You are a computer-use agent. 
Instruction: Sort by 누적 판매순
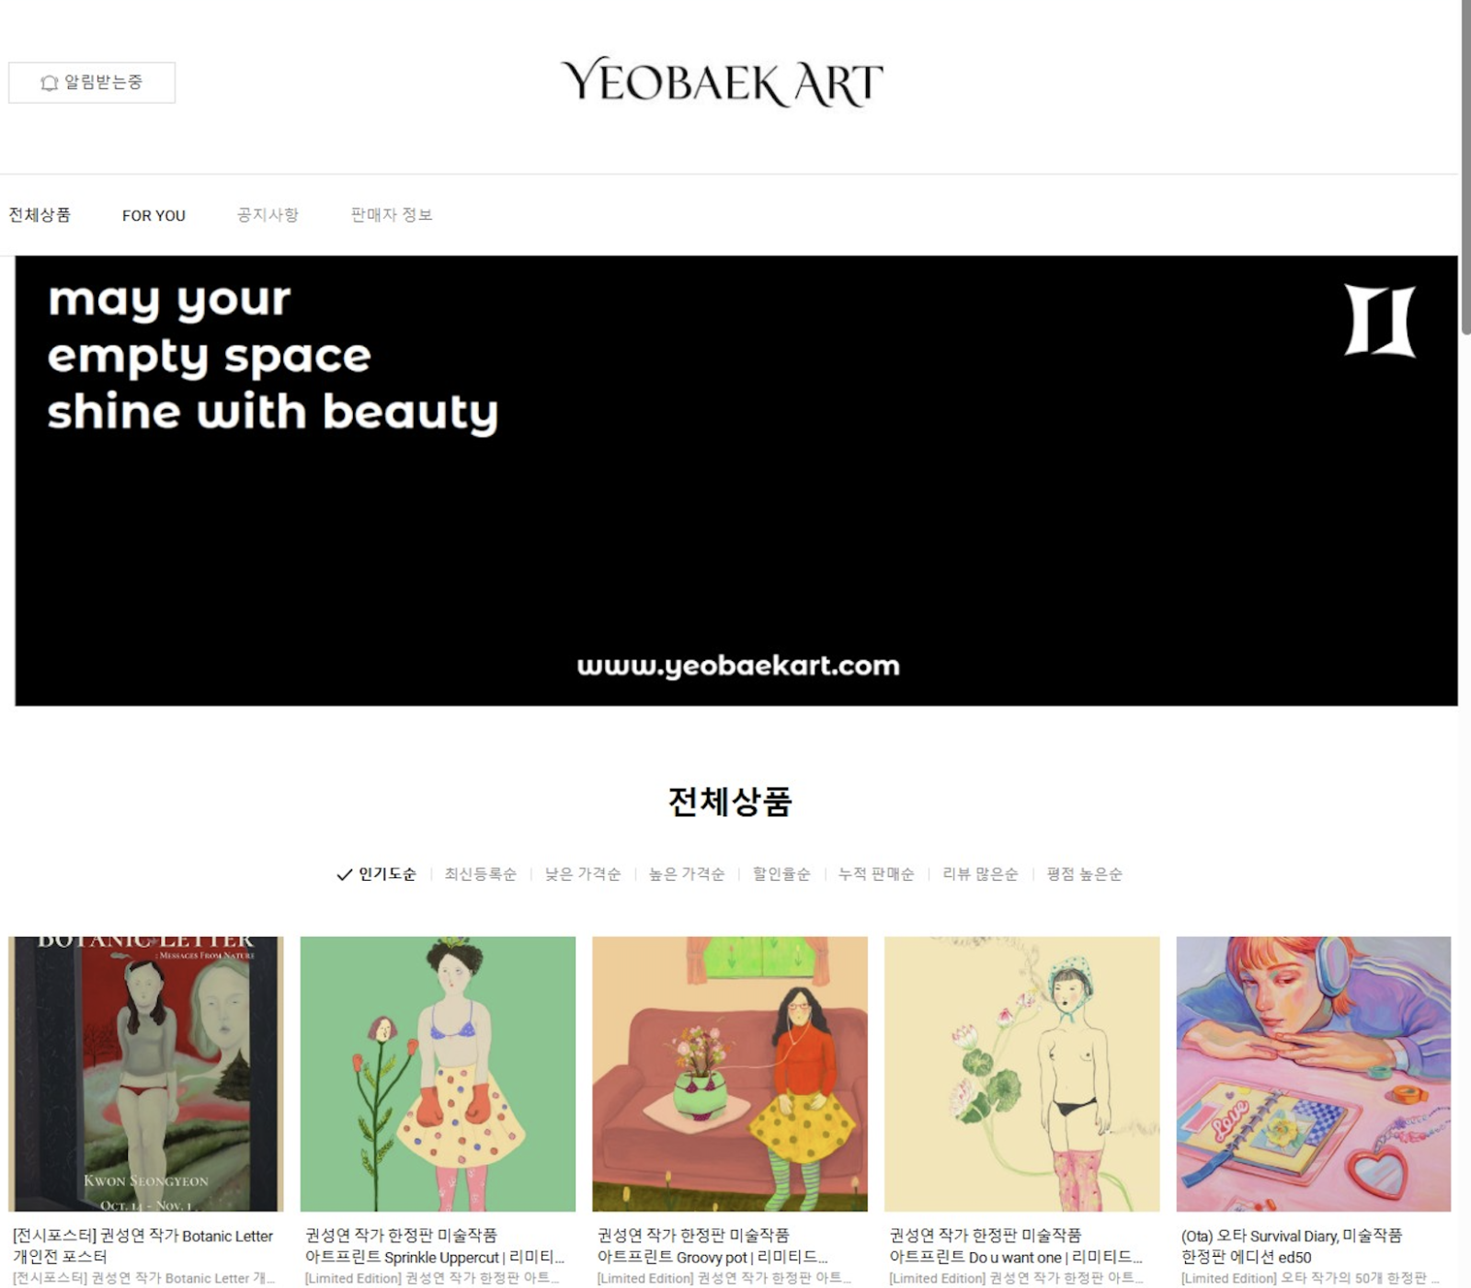point(876,873)
